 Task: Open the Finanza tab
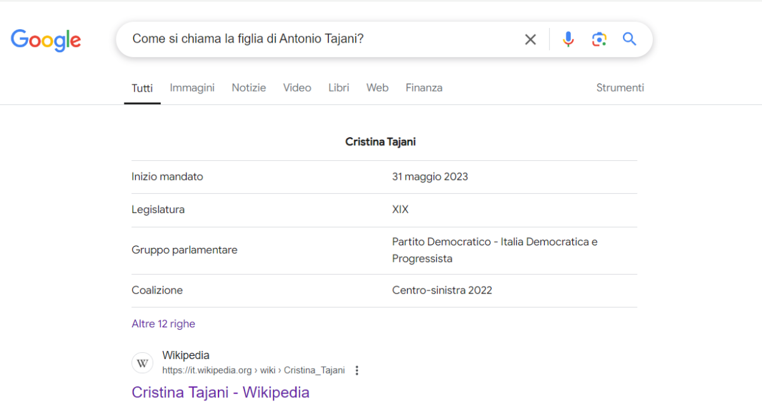pos(424,88)
